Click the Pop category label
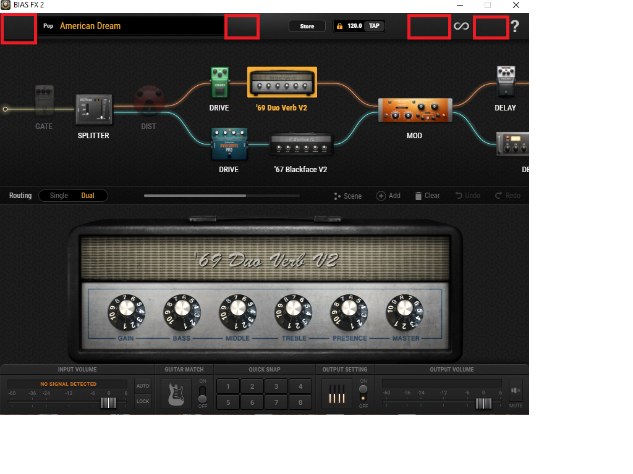Image resolution: width=633 pixels, height=474 pixels. [x=48, y=26]
